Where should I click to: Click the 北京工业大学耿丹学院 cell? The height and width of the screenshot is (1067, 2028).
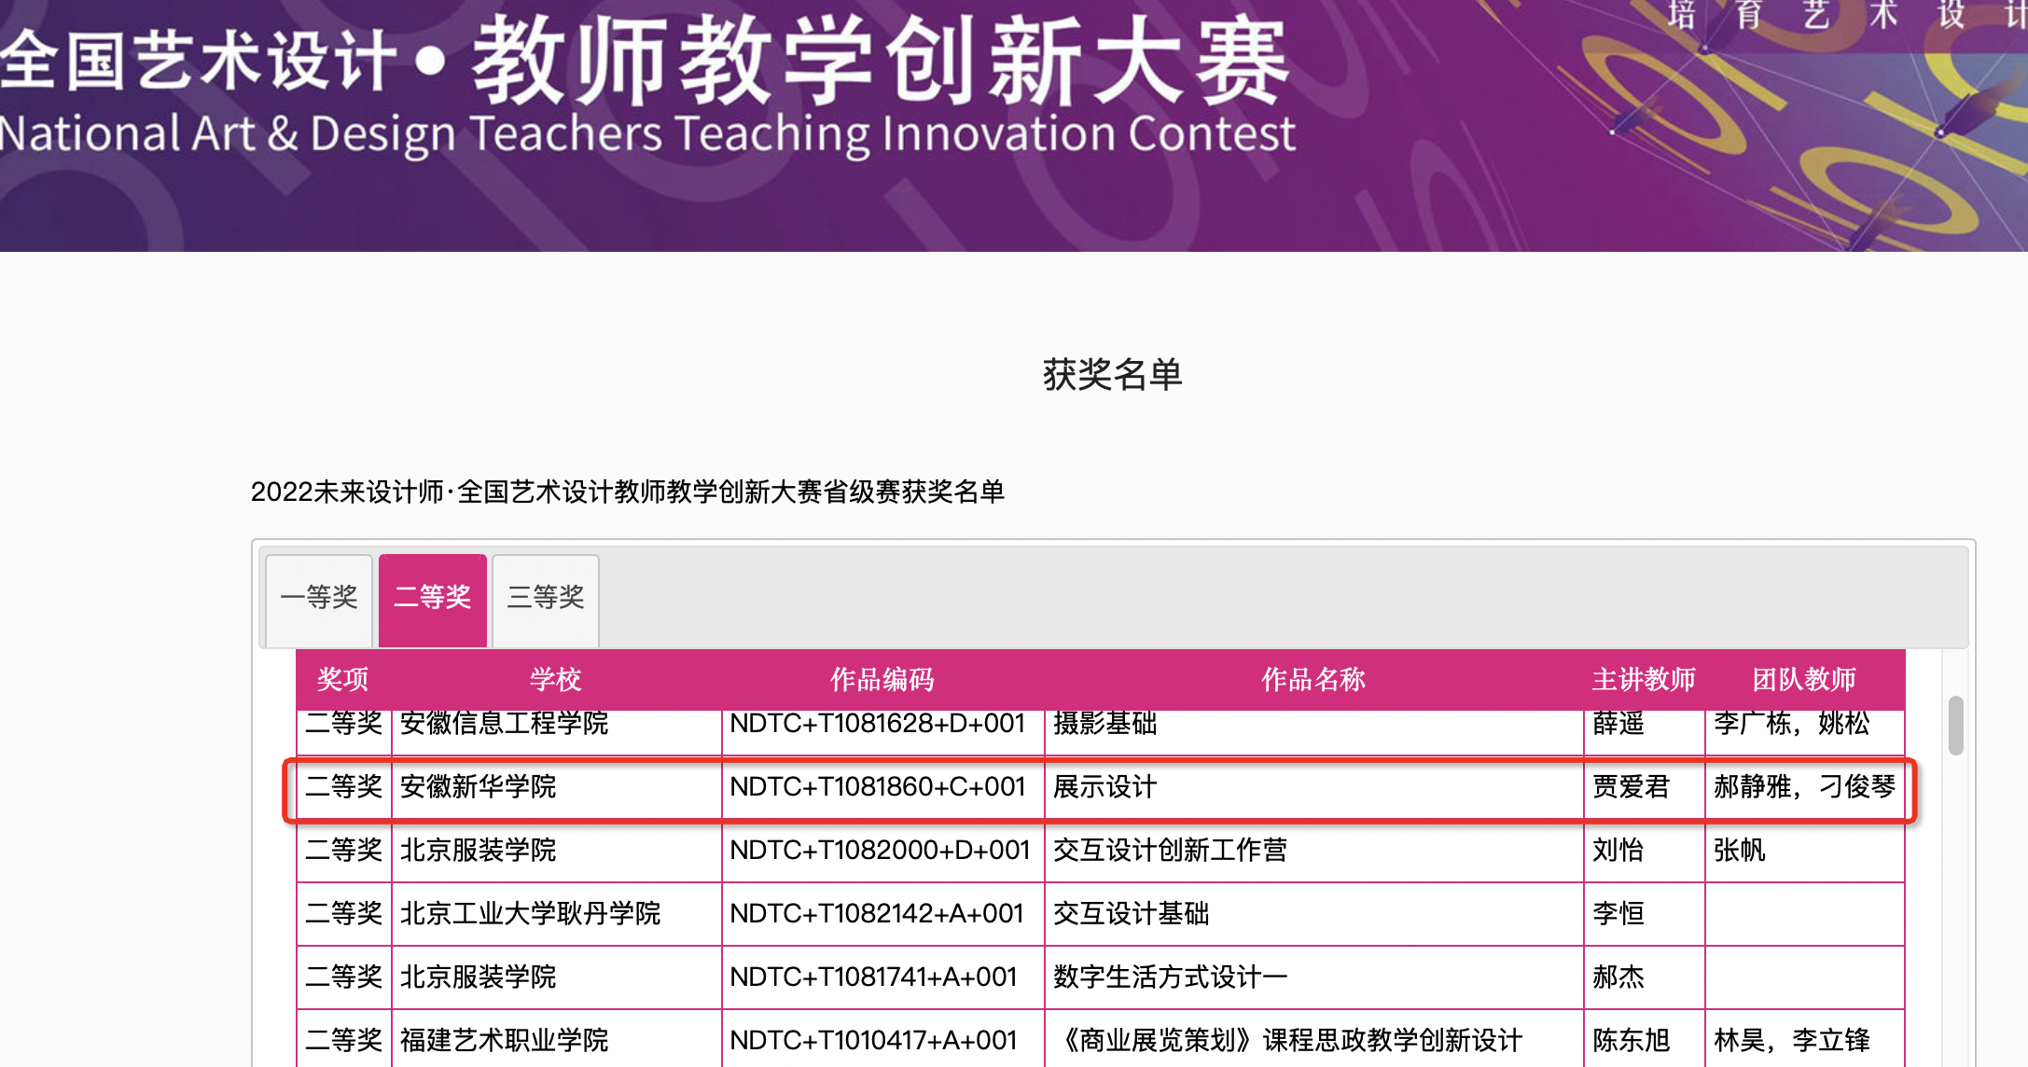[530, 914]
